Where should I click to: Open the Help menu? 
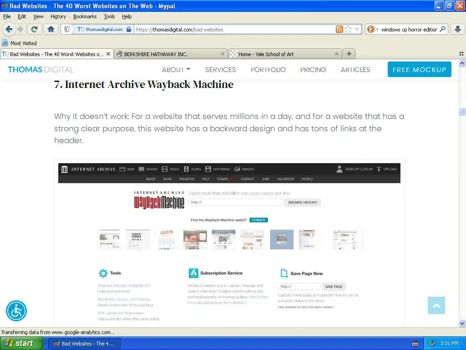(x=127, y=16)
